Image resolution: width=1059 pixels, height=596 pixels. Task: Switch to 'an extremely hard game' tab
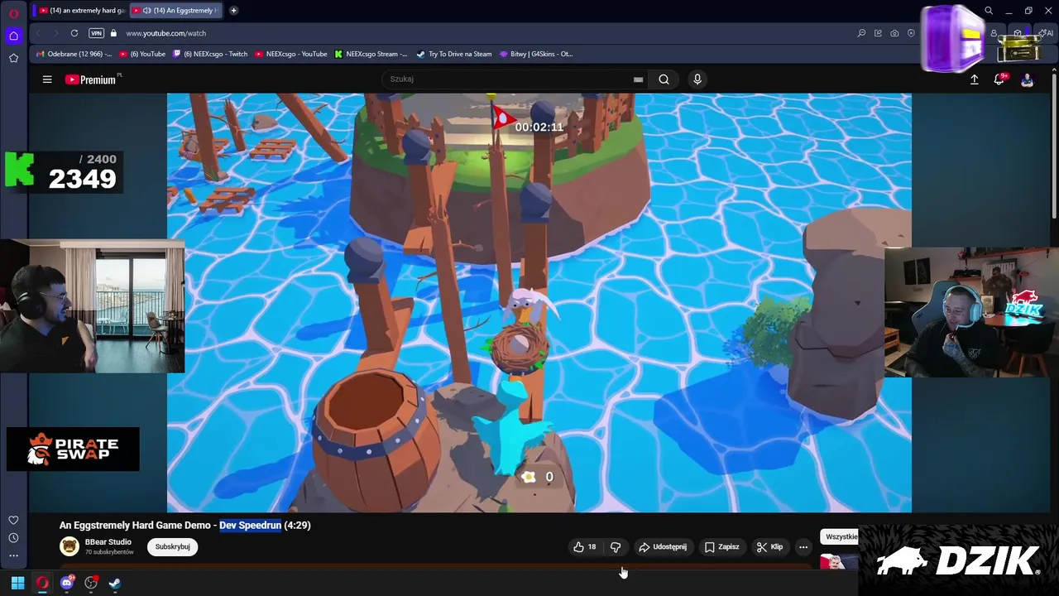[80, 10]
